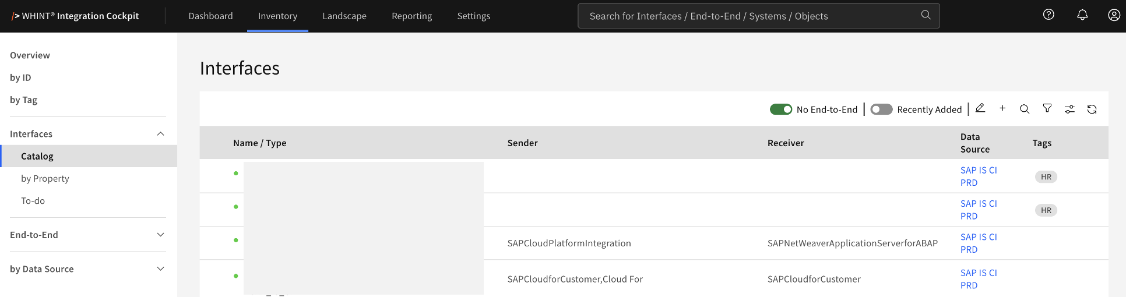
Task: Expand the End-to-End sidebar section
Action: [161, 235]
